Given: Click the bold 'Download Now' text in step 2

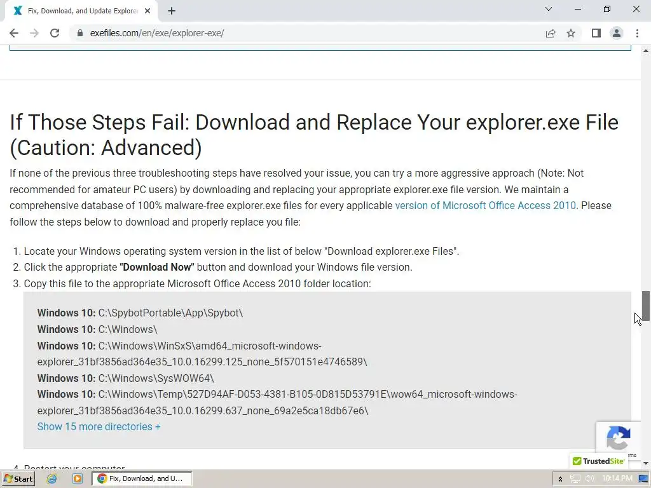Looking at the screenshot, I should coord(157,268).
